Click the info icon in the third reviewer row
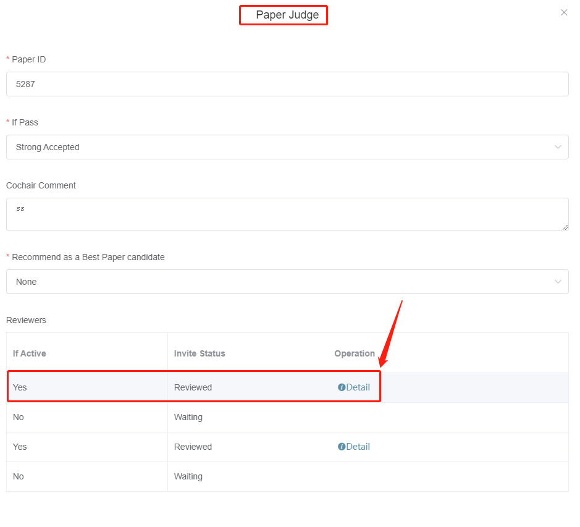 coord(341,447)
